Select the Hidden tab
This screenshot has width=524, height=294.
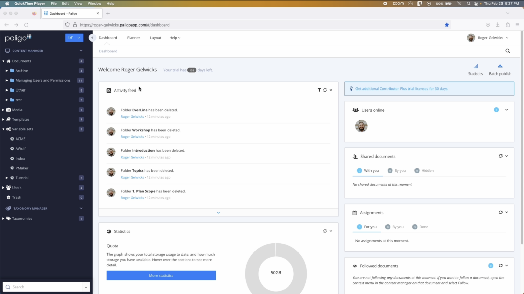click(424, 171)
